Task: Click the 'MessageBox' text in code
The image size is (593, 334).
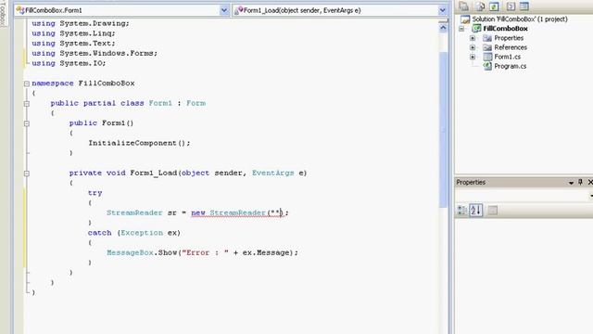Action: click(130, 252)
